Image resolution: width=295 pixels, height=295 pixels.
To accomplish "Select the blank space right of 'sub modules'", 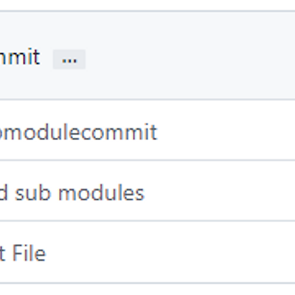I will [x=220, y=191].
